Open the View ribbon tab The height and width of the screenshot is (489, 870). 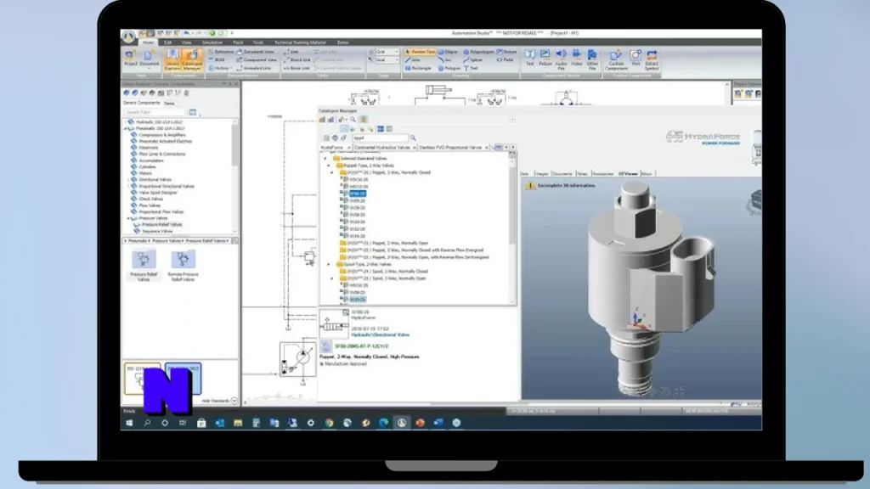coord(186,42)
